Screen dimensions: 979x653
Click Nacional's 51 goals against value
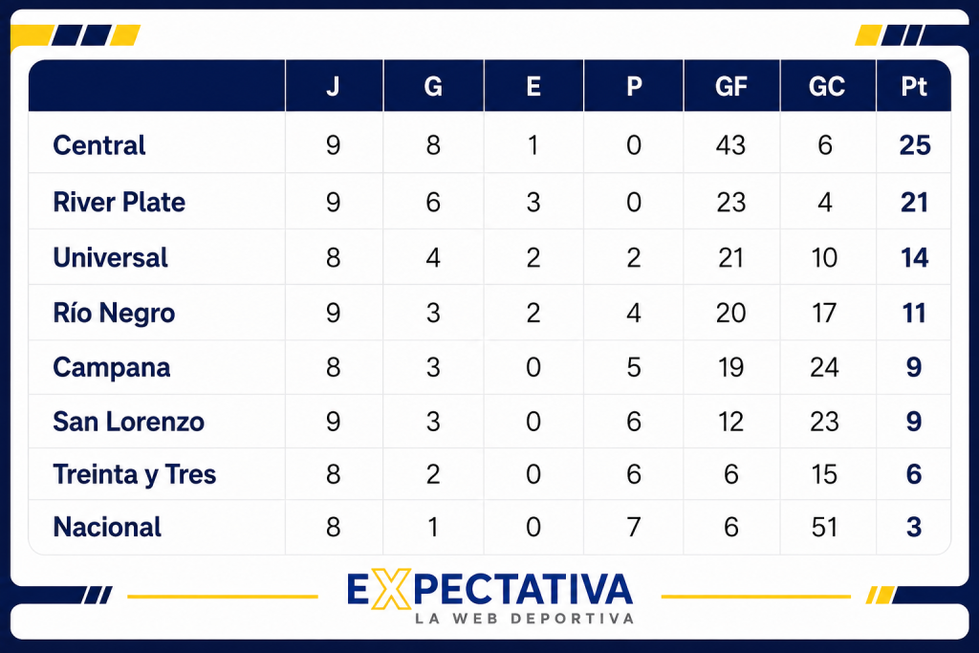(825, 528)
